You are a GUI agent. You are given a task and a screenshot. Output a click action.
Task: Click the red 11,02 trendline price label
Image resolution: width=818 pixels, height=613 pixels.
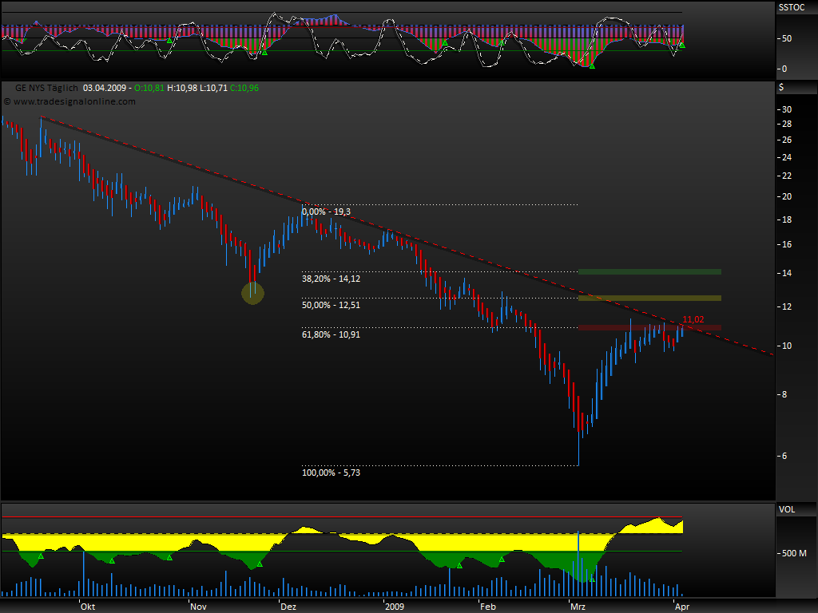click(693, 319)
